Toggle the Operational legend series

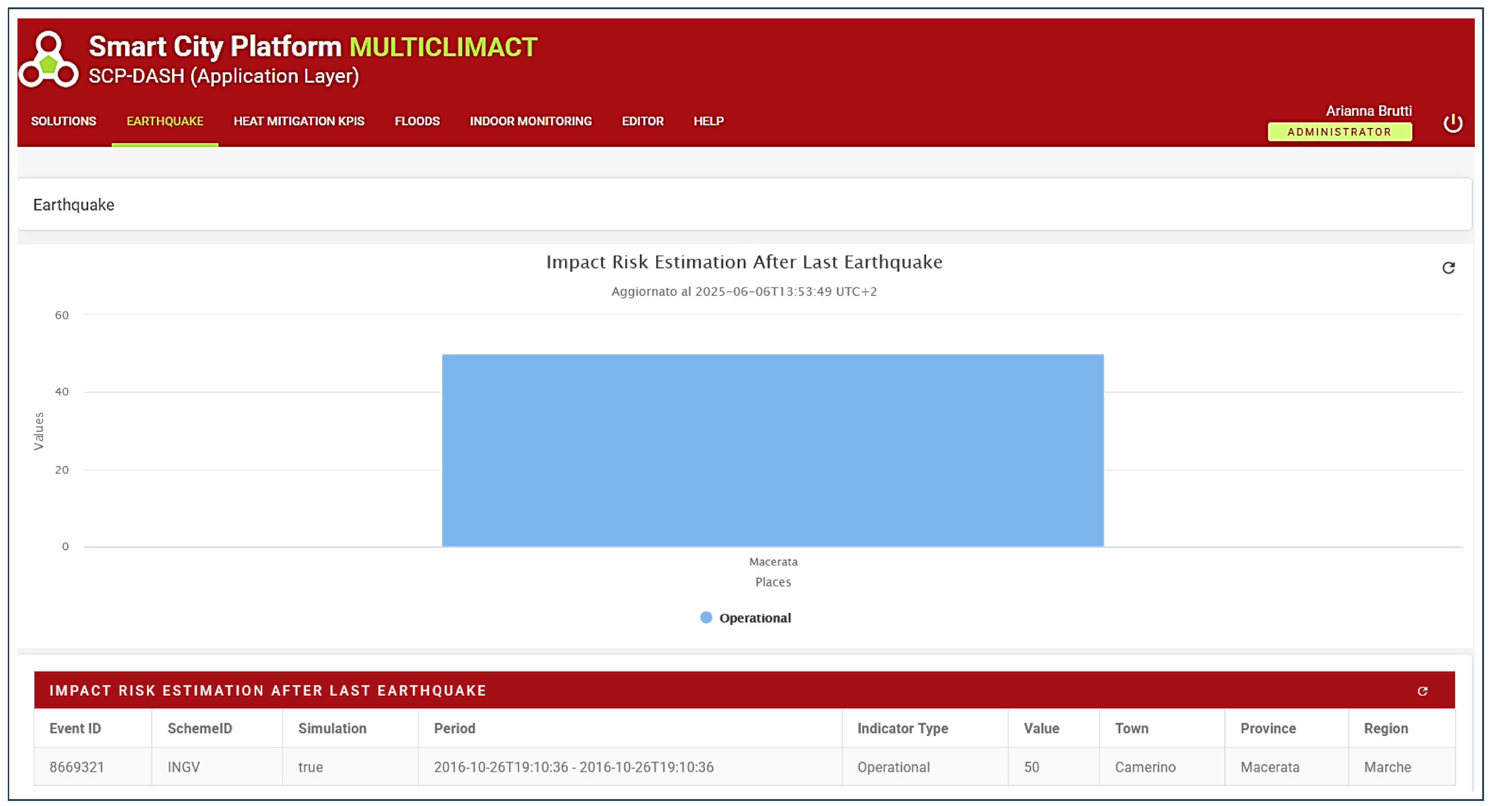pyautogui.click(x=754, y=618)
